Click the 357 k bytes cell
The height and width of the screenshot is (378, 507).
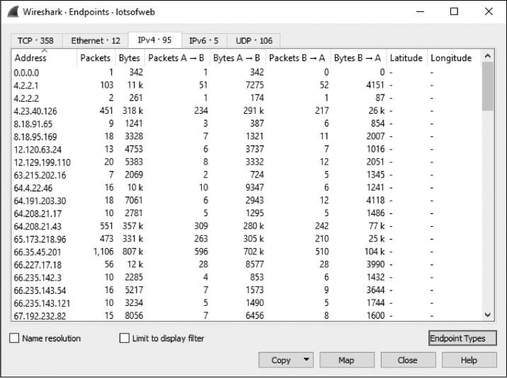pos(132,226)
